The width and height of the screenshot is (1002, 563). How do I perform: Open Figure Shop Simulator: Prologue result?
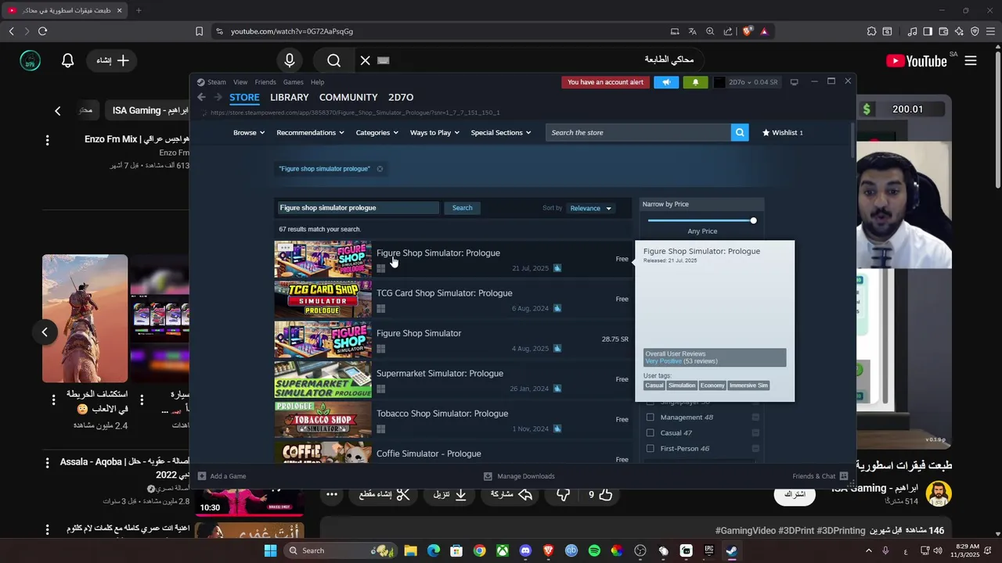tap(452, 260)
